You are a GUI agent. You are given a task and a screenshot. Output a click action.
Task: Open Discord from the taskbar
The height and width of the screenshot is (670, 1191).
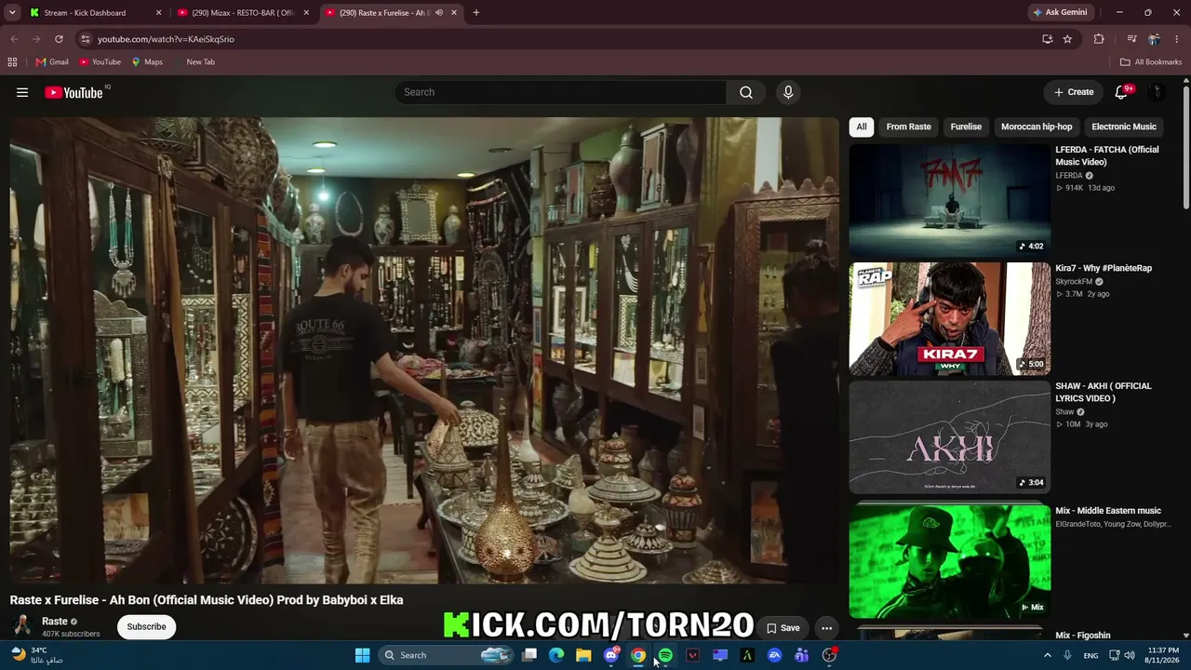611,655
